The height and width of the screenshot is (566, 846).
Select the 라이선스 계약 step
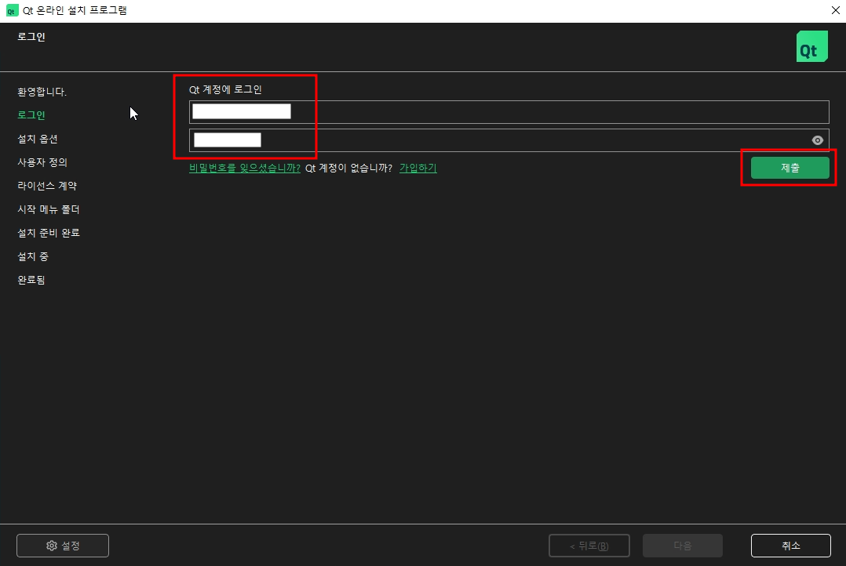[x=47, y=186]
